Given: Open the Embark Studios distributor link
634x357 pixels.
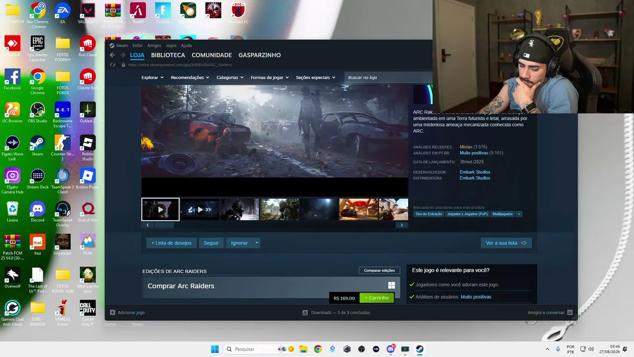Looking at the screenshot, I should [x=475, y=178].
